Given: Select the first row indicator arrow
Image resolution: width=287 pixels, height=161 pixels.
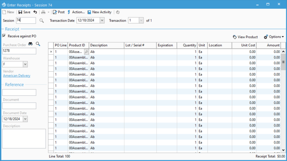Looking at the screenshot, I should [x=51, y=52].
